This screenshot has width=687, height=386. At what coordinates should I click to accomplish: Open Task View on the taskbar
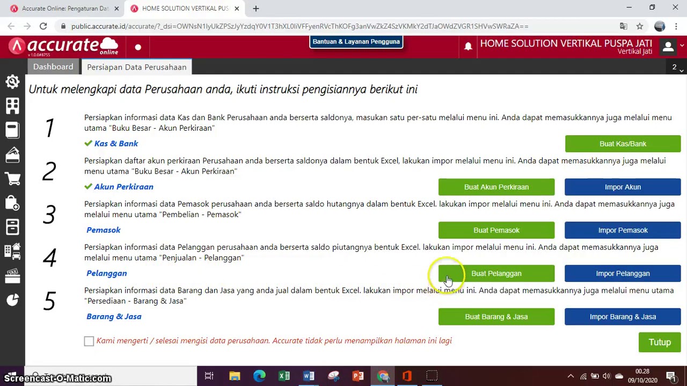[209, 376]
